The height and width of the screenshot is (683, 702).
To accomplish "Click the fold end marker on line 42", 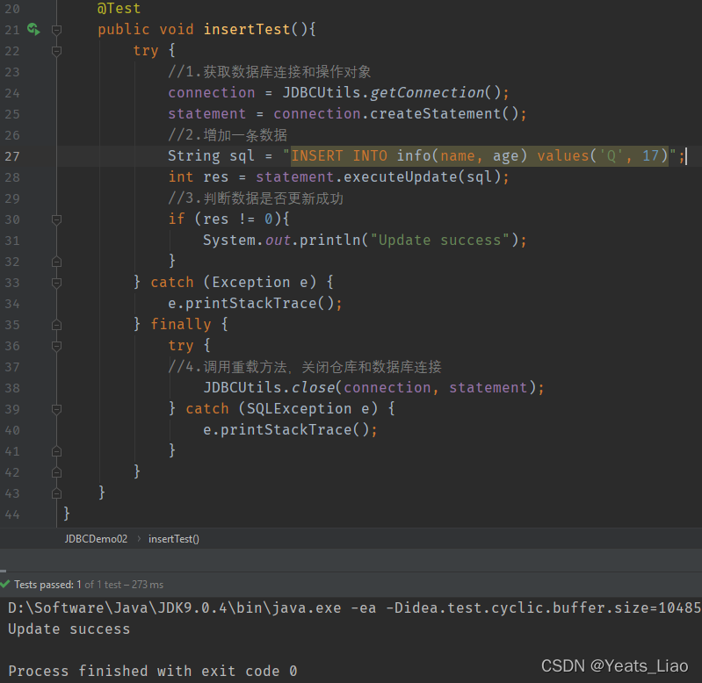I will (56, 472).
